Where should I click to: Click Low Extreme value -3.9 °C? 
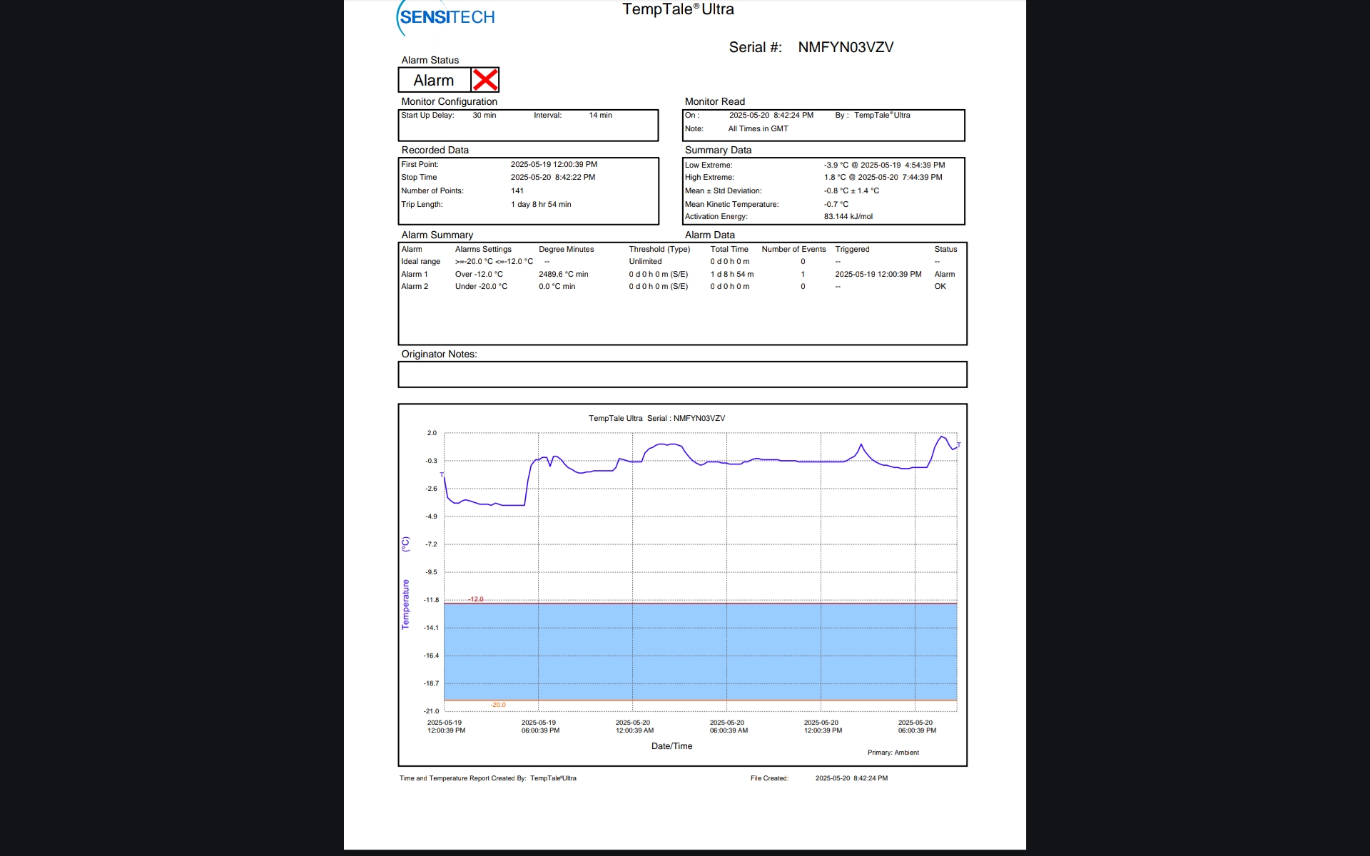click(836, 165)
